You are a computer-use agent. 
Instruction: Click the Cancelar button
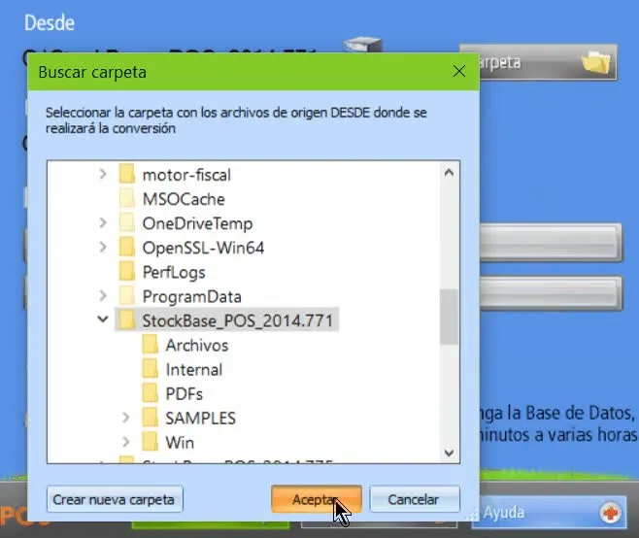click(x=415, y=499)
